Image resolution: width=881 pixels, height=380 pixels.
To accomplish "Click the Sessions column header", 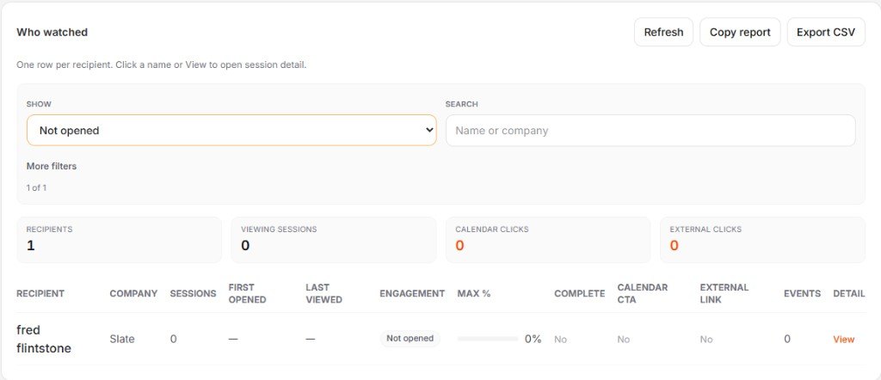I will point(193,293).
